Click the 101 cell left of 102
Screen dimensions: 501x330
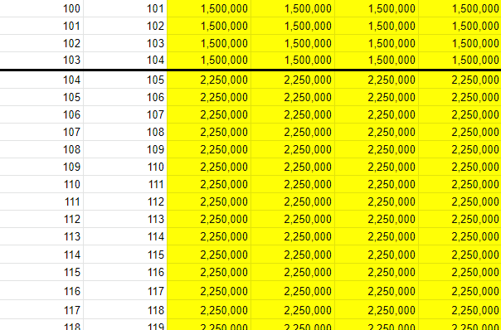click(x=41, y=26)
